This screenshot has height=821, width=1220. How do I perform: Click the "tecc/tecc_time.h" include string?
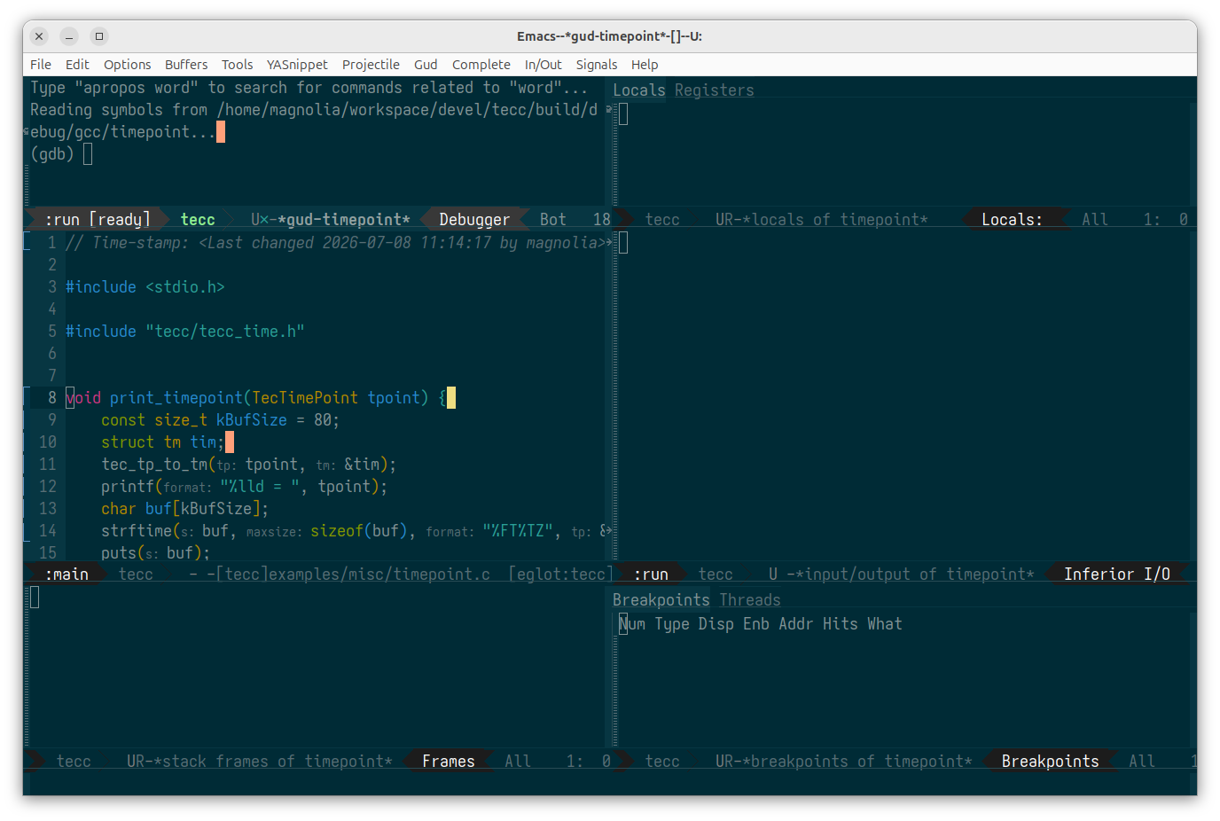coord(225,332)
